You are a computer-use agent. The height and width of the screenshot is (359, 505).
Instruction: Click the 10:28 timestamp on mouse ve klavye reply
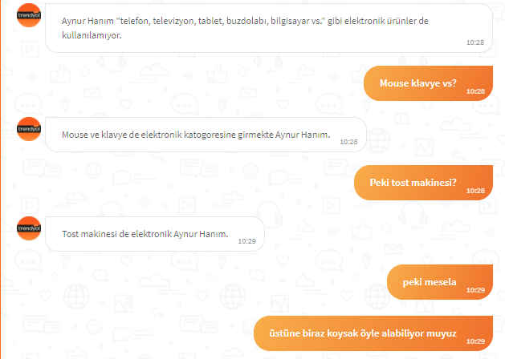348,142
